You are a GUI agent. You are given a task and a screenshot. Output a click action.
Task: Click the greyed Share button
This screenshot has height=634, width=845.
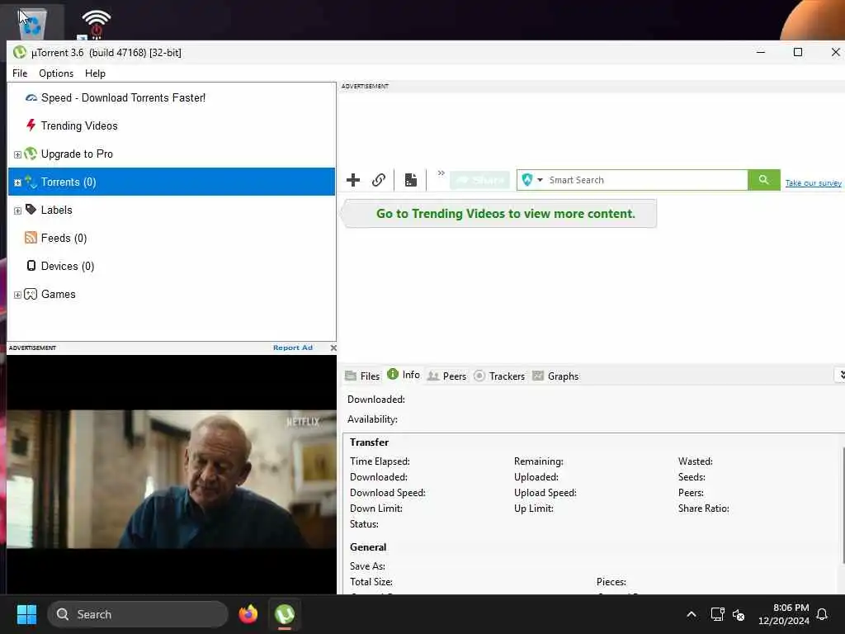479,180
